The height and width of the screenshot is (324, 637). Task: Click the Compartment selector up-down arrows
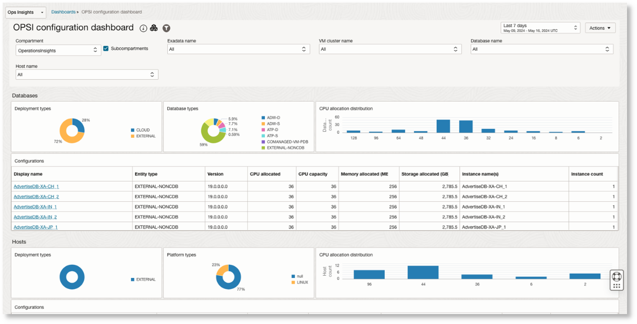click(95, 50)
